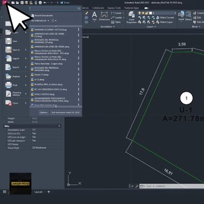Screen dimensions: 204x204
Task: Click the Options button
Action: tap(44, 113)
